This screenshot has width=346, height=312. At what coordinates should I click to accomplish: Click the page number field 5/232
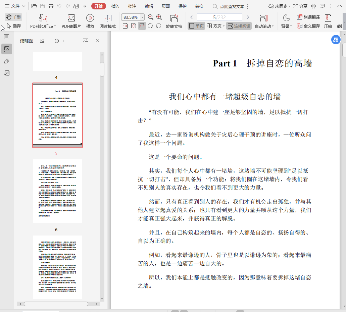pyautogui.click(x=219, y=17)
